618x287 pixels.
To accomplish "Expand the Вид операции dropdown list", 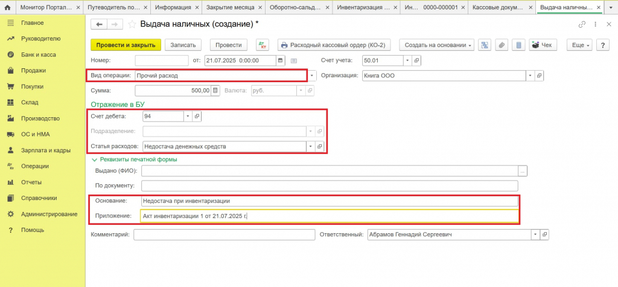I will tap(312, 76).
